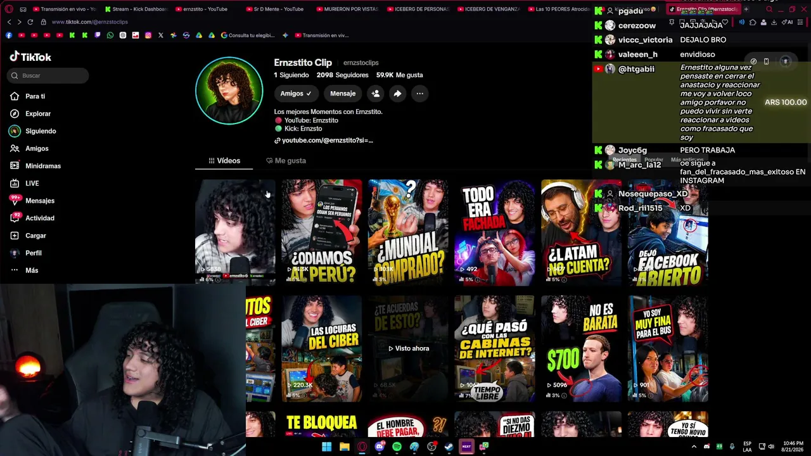This screenshot has height=456, width=811.
Task: Open 'CABINAS DE INTERNET' video
Action: [495, 348]
